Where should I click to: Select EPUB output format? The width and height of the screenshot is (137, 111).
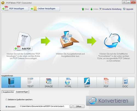(x=11, y=82)
